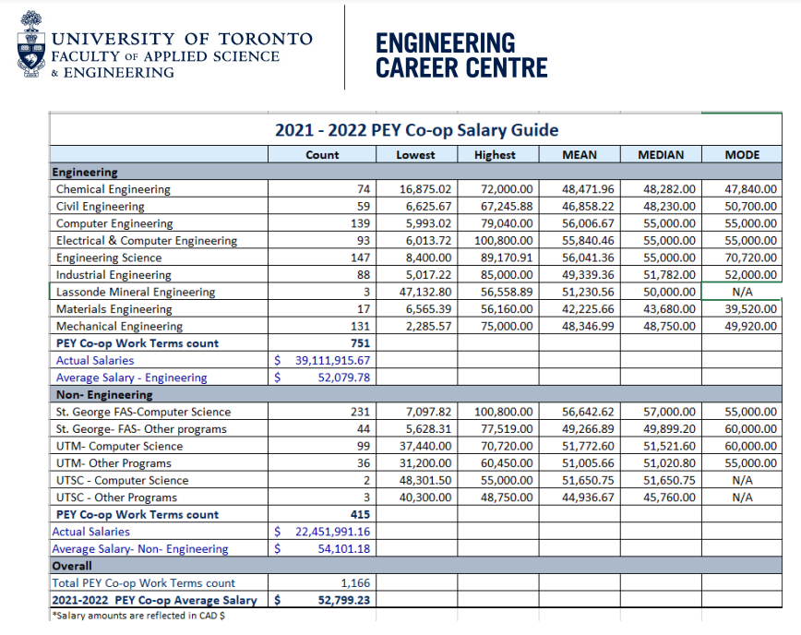Screen dimensions: 801x635
Task: Select the 'Civil Engineering' row label
Action: coord(100,207)
